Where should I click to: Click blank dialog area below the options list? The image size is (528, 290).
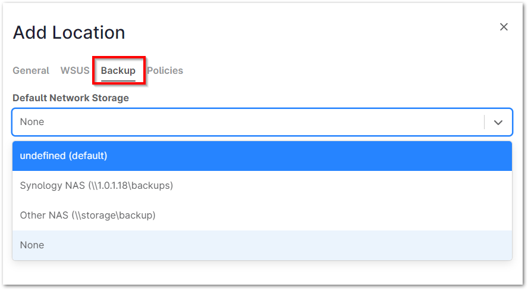tap(262, 273)
